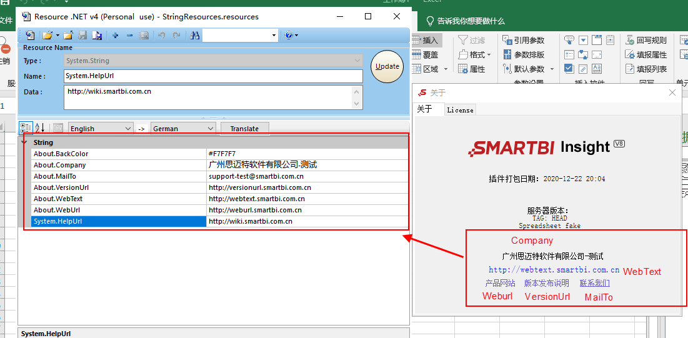
Task: Insert the hyperlink control icon in ribbon
Action: (583, 69)
